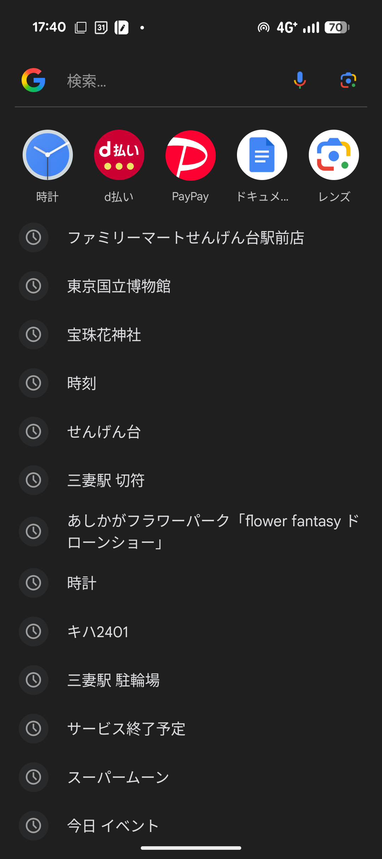Tap the 三妻駅 駐輪場 history item
Viewport: 382px width, 859px height.
point(113,680)
